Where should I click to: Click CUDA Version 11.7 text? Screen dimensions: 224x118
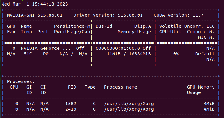click(x=179, y=15)
